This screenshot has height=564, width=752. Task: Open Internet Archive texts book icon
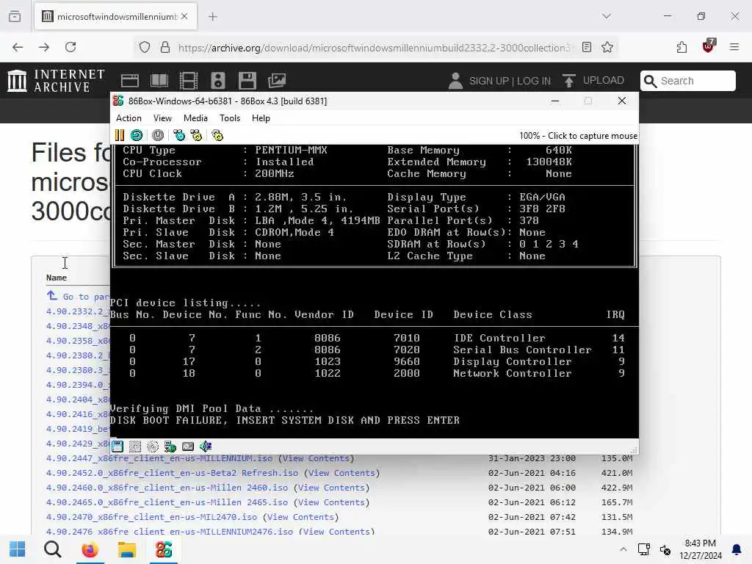point(159,81)
